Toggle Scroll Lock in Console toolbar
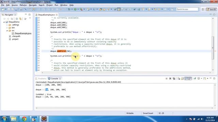The height and width of the screenshot is (122, 218). coord(183,79)
